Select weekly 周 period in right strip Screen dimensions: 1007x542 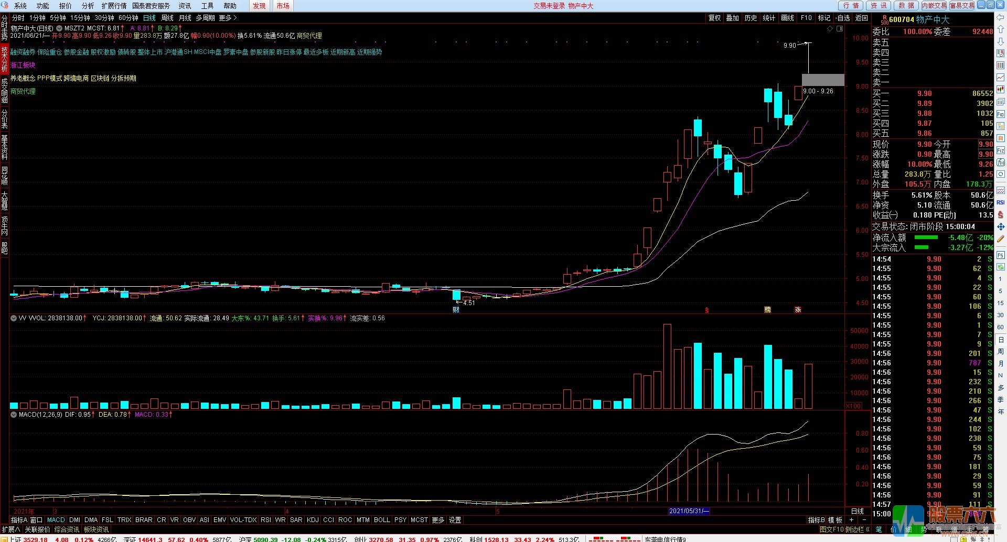(1000, 351)
